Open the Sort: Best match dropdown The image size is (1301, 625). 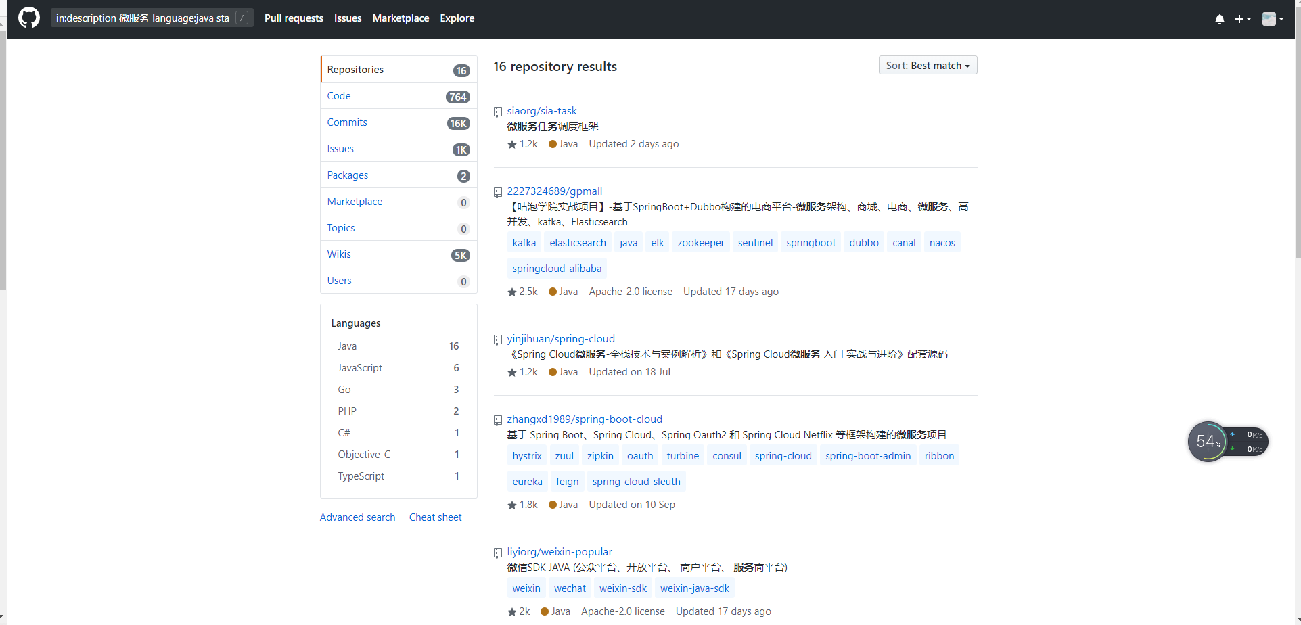click(x=927, y=66)
